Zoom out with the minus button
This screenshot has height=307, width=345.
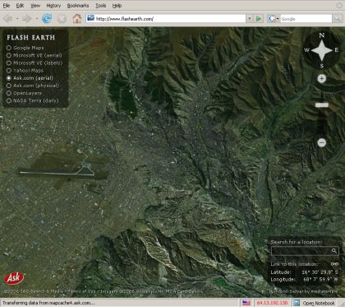322,142
